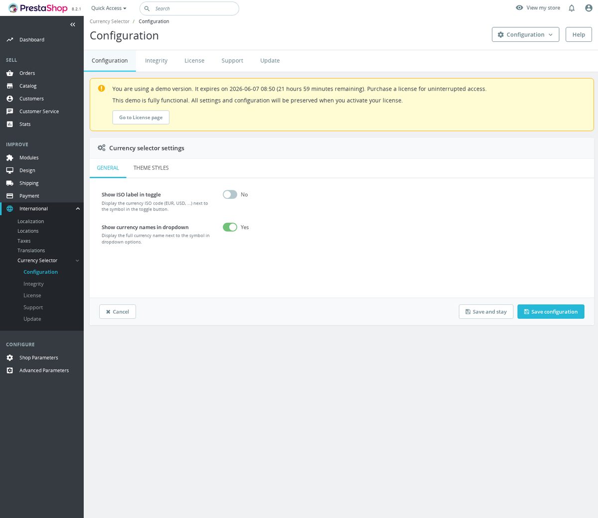This screenshot has height=518, width=598.
Task: Switch to the Integrity tab
Action: click(x=156, y=61)
